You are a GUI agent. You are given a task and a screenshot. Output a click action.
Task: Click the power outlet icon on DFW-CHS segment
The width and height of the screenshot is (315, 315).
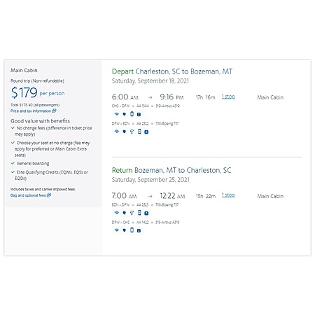[125, 230]
